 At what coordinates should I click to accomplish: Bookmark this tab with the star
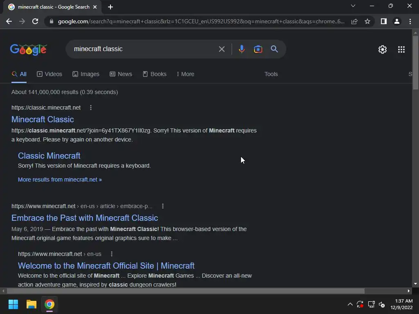pos(367,21)
